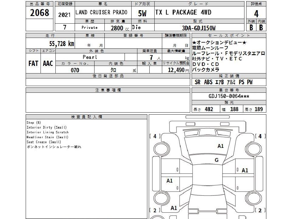The width and height of the screenshot is (292, 219).
Task: Click interior color value クロ
Action: 113,70
